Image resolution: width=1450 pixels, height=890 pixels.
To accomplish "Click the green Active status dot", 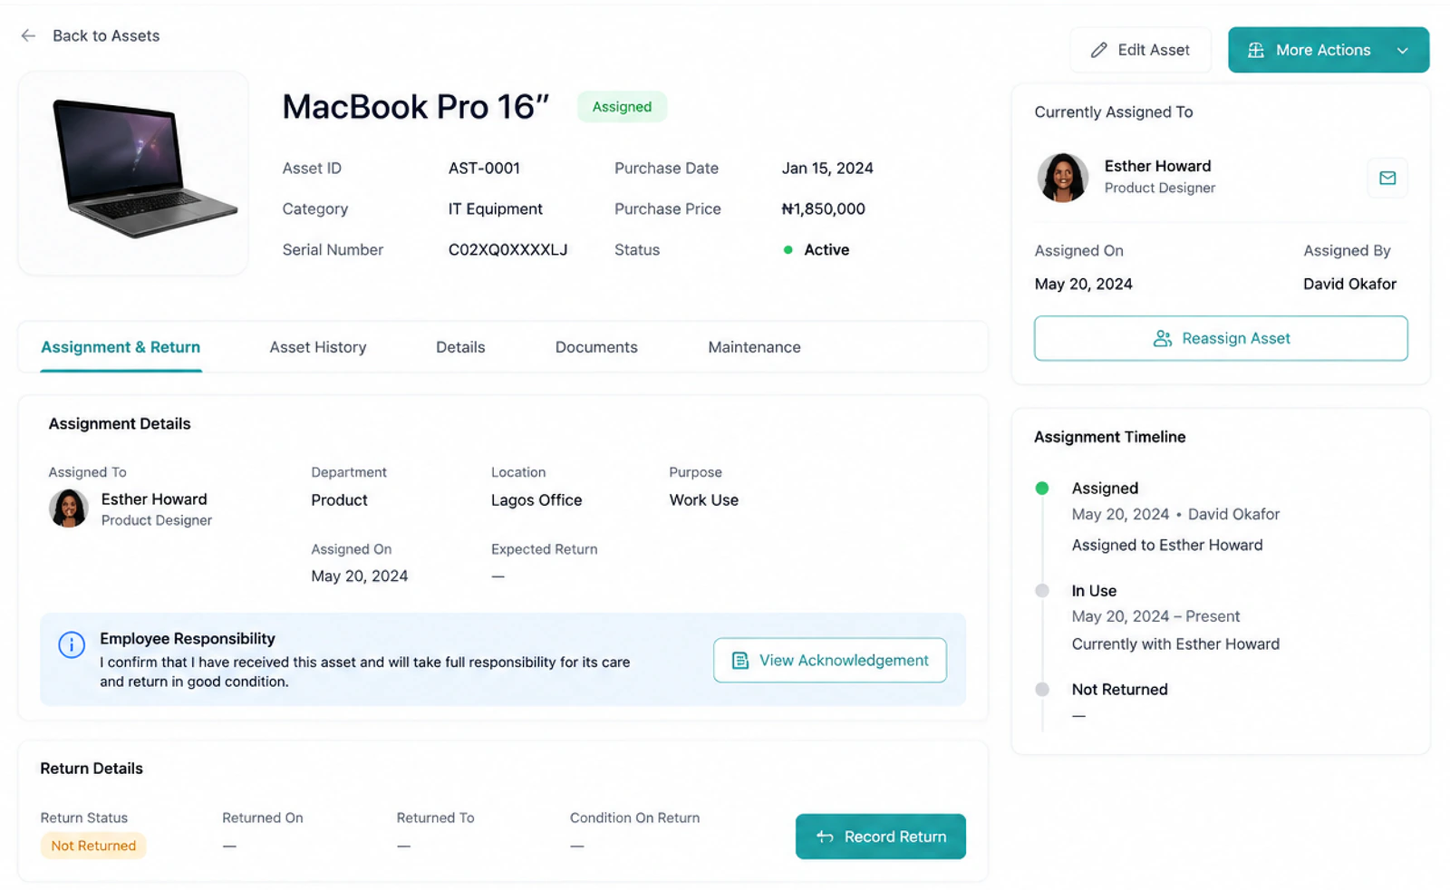I will [788, 250].
